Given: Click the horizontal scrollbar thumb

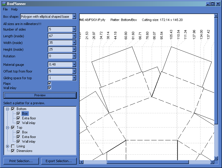Looking at the screenshot, I should point(148,162).
